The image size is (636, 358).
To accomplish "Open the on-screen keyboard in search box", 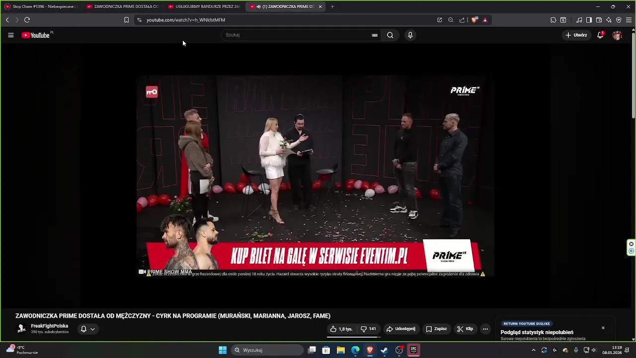I will coord(375,35).
